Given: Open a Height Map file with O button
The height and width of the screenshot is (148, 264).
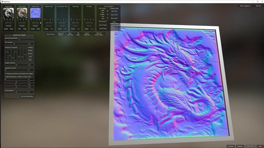Looking at the screenshot, I should 10,20.
